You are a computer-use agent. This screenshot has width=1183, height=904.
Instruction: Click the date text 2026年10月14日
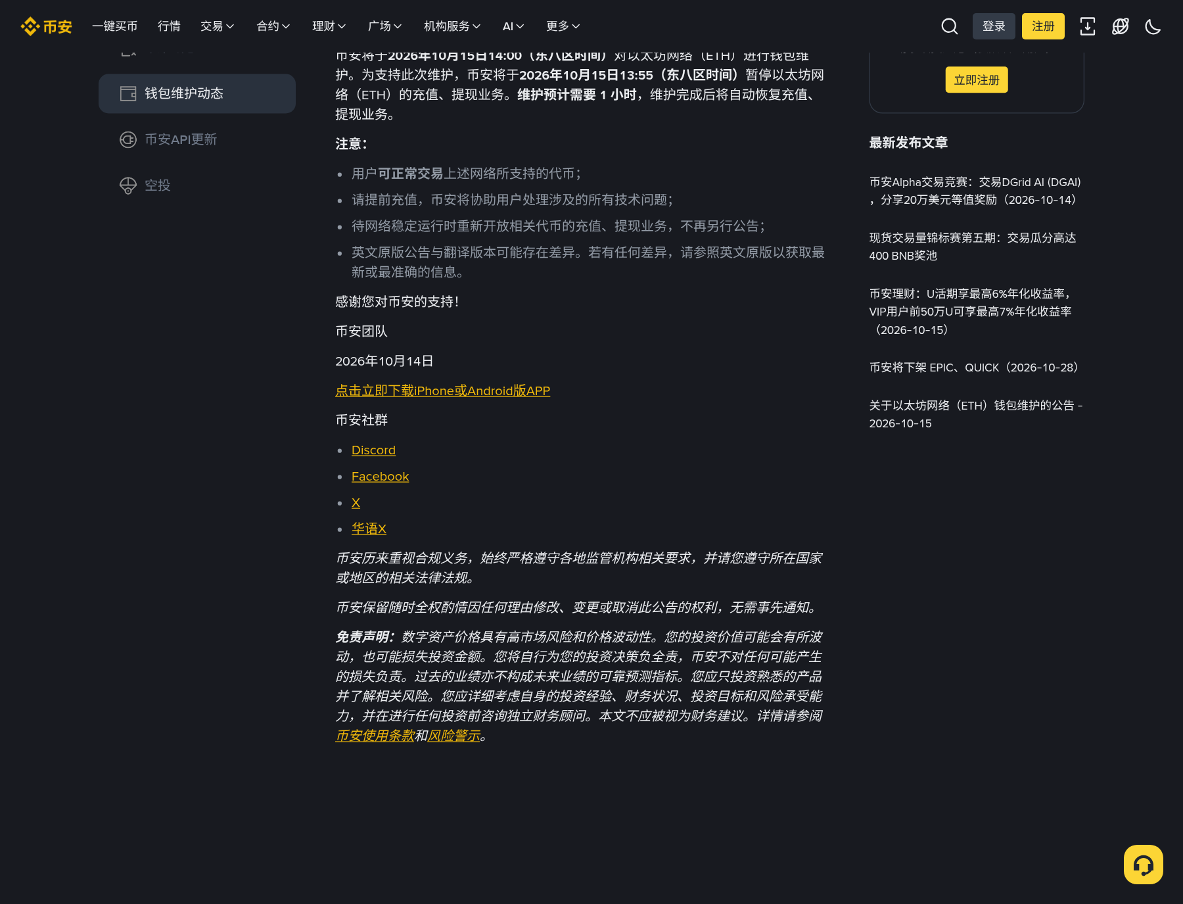click(384, 361)
